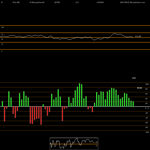The width and height of the screenshot is (150, 150).
Task: Click the stock code 532826 in header
Action: pyautogui.click(x=100, y=2)
